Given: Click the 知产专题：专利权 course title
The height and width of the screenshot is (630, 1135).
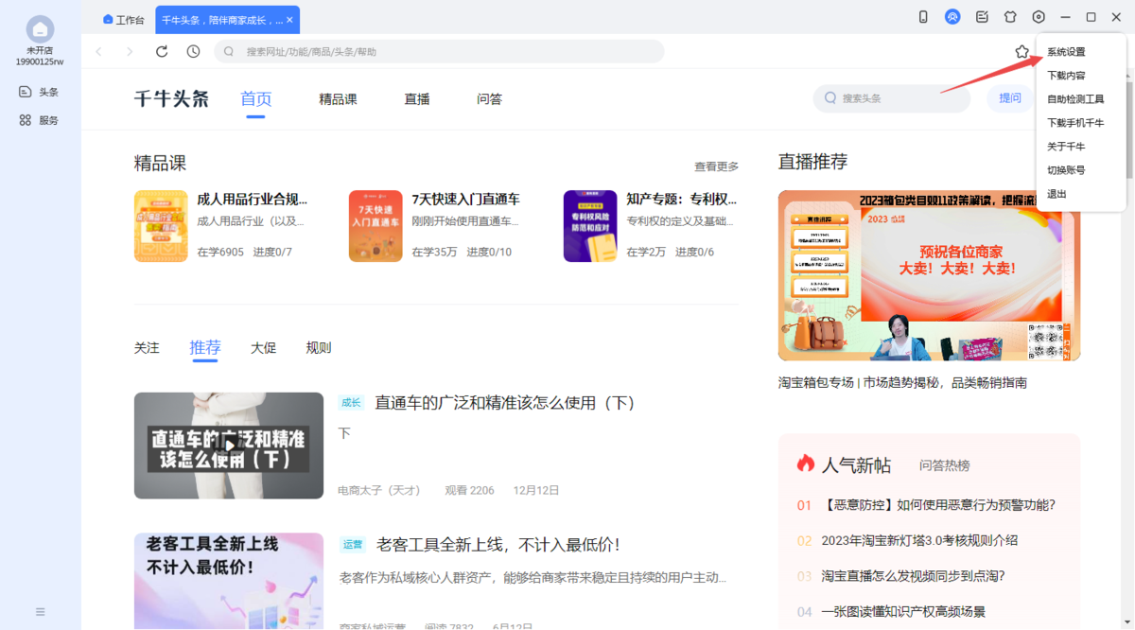Looking at the screenshot, I should (x=681, y=200).
